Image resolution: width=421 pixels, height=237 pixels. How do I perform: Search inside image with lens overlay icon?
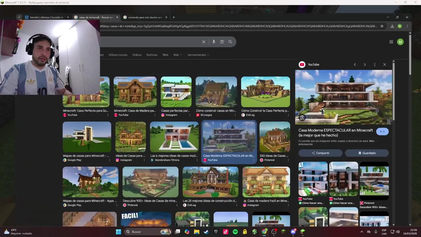tap(302, 118)
